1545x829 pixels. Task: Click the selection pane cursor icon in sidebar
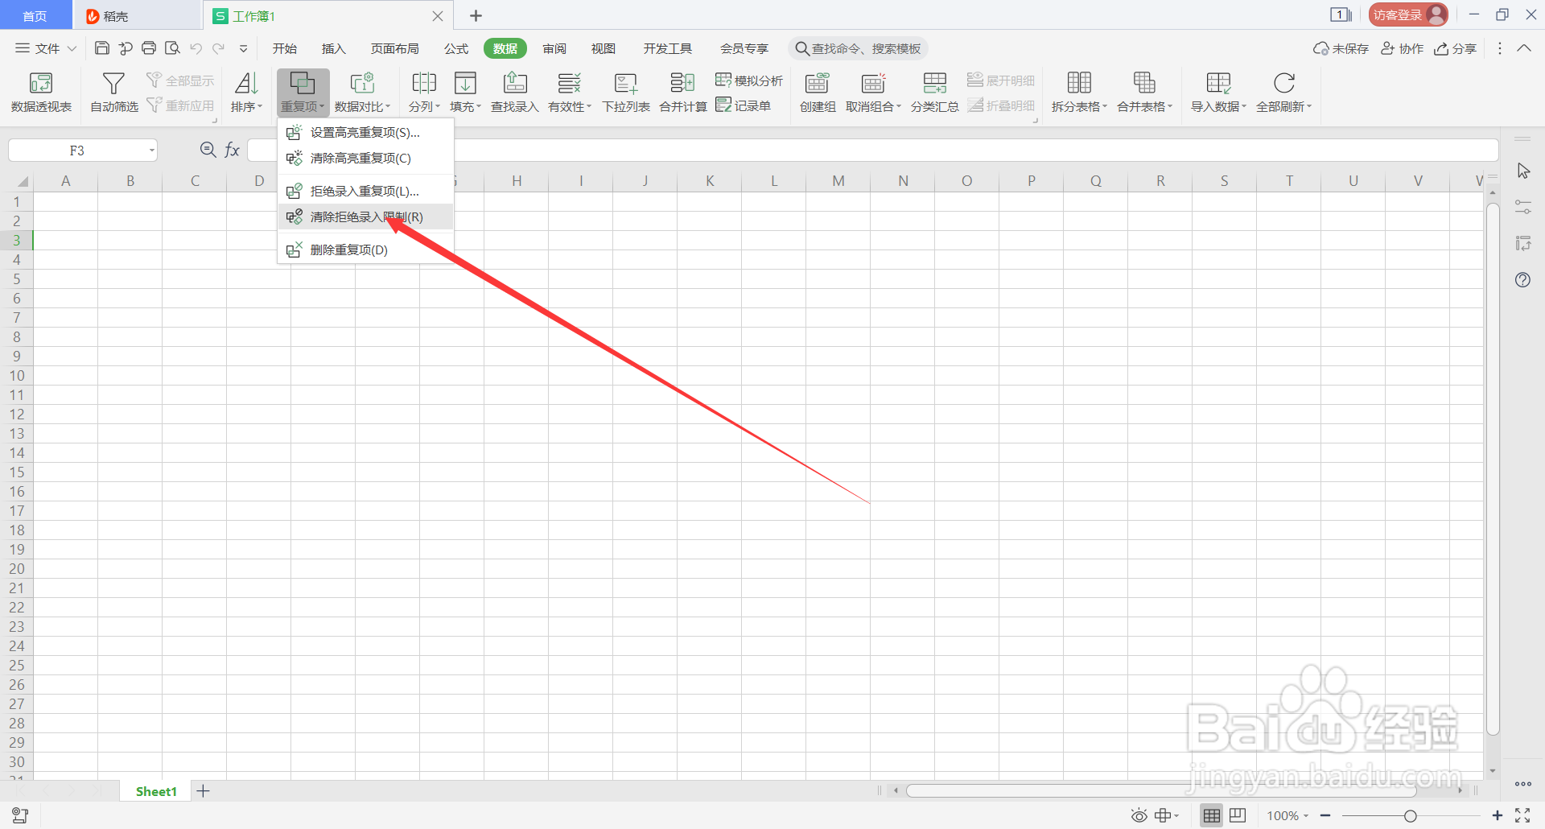[1522, 171]
